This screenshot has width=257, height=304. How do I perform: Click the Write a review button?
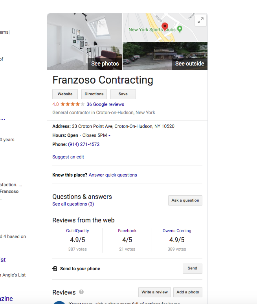coord(154,292)
